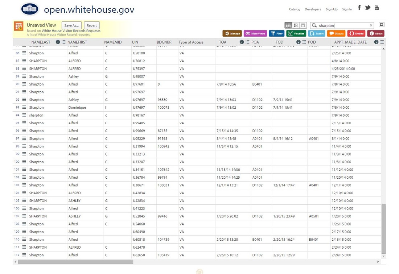Image resolution: width=399 pixels, height=274 pixels.
Task: Show info for TOA column
Action: [x=242, y=42]
